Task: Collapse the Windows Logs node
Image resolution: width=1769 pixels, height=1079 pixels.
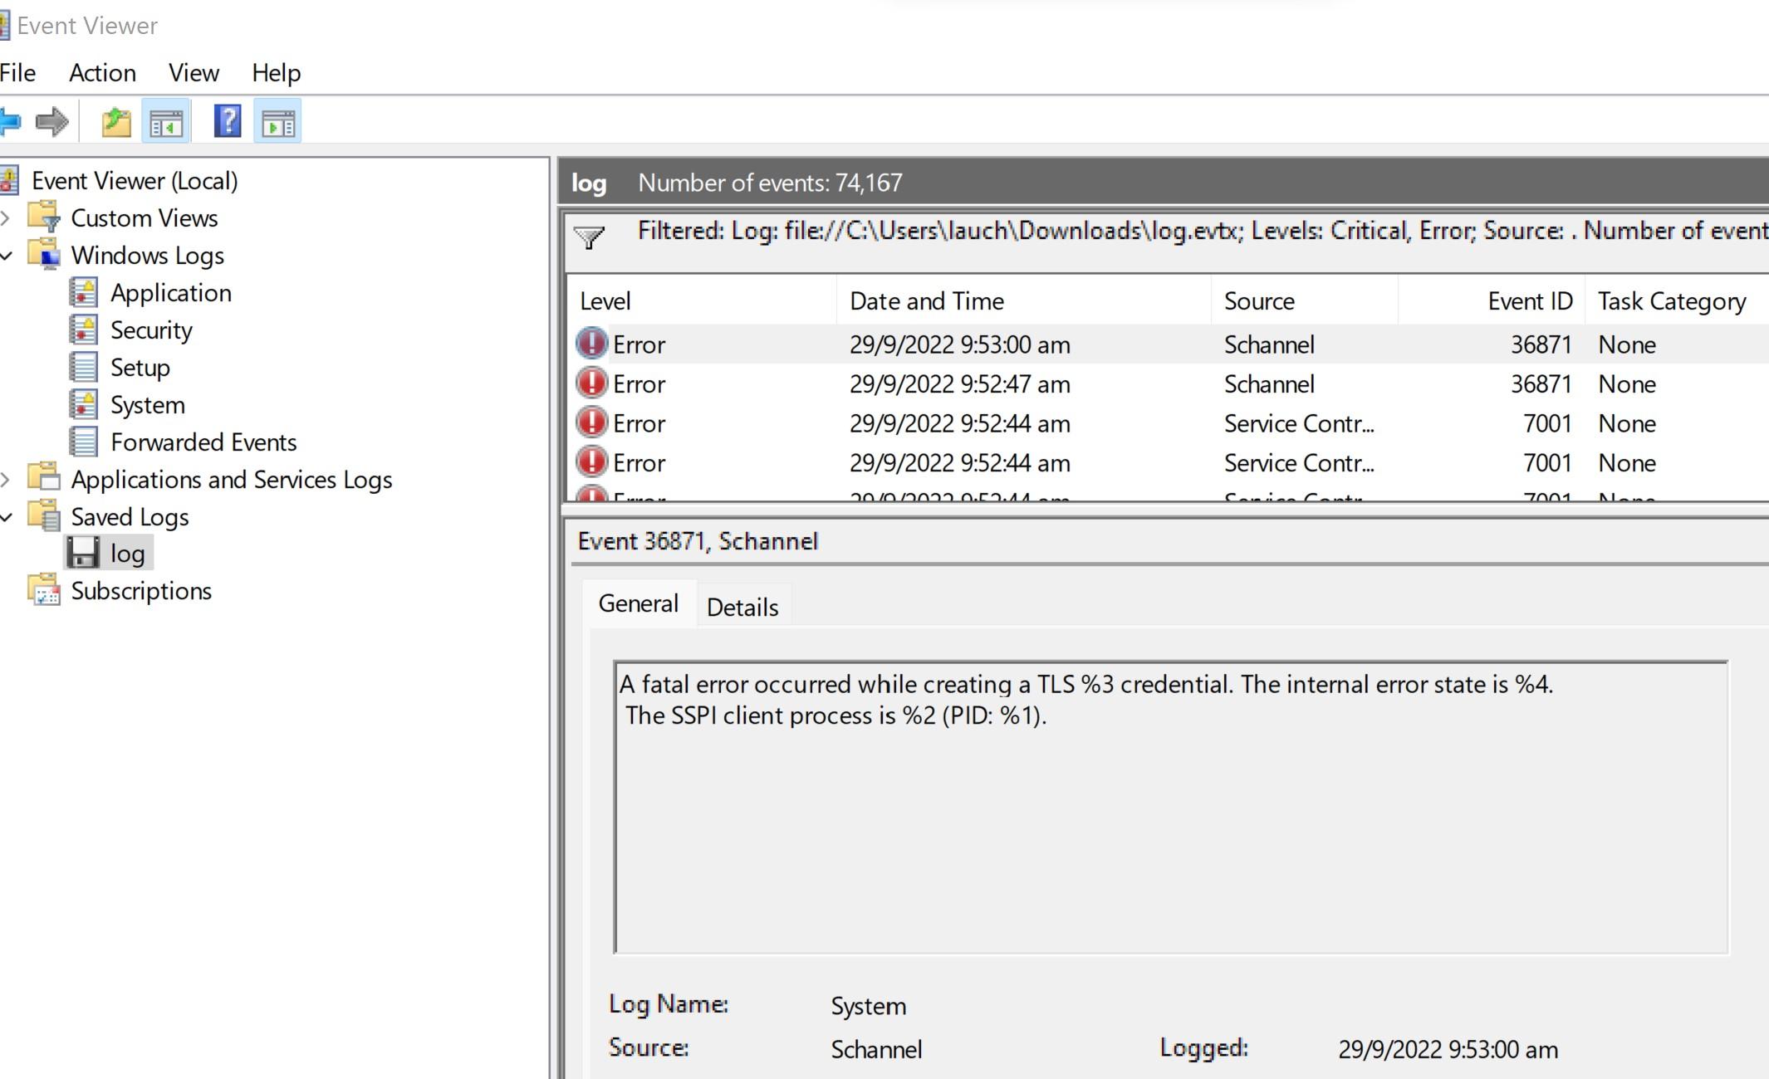Action: [x=7, y=256]
